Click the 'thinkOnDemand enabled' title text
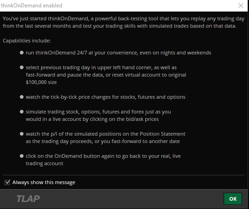The width and height of the screenshot is (249, 209). tap(31, 6)
